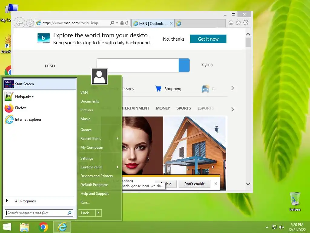Expand Recent Items submenu arrow
The image size is (310, 233).
(x=118, y=138)
